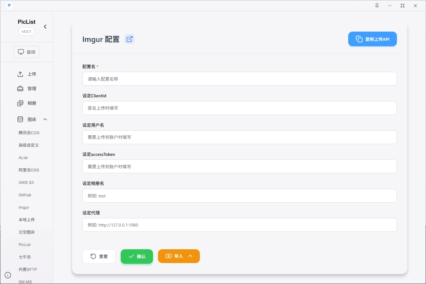Select 本地上传 picture bed

[27, 220]
